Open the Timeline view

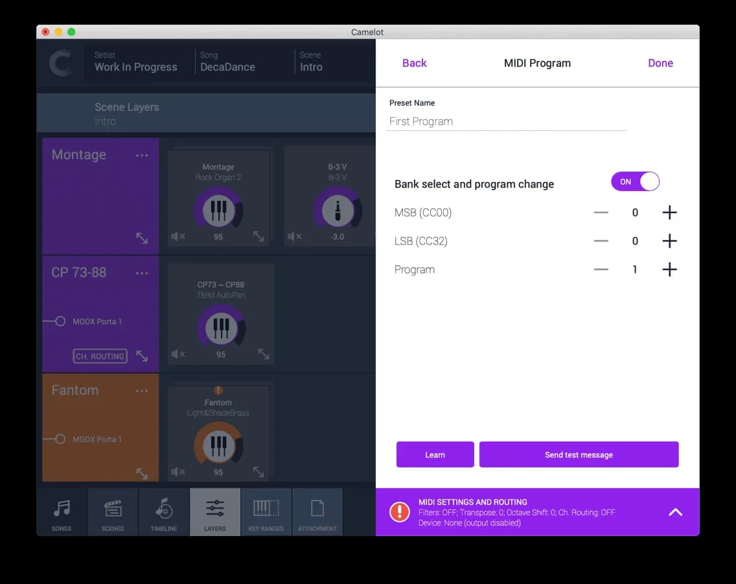coord(163,511)
